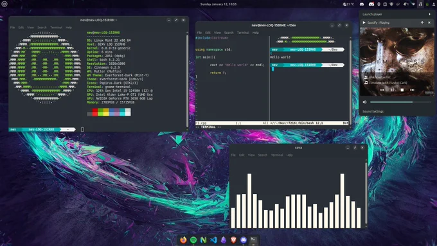Screen dimensions: 437x246
Task: Click the red color block in neofetch output
Action: pyautogui.click(x=95, y=112)
